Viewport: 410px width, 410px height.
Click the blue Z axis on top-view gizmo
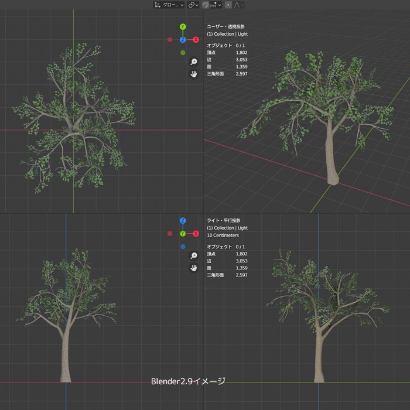pyautogui.click(x=183, y=40)
